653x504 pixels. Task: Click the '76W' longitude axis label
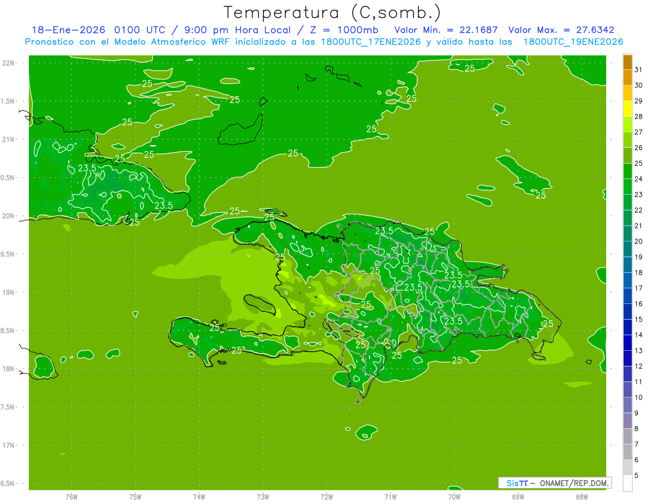pyautogui.click(x=71, y=496)
